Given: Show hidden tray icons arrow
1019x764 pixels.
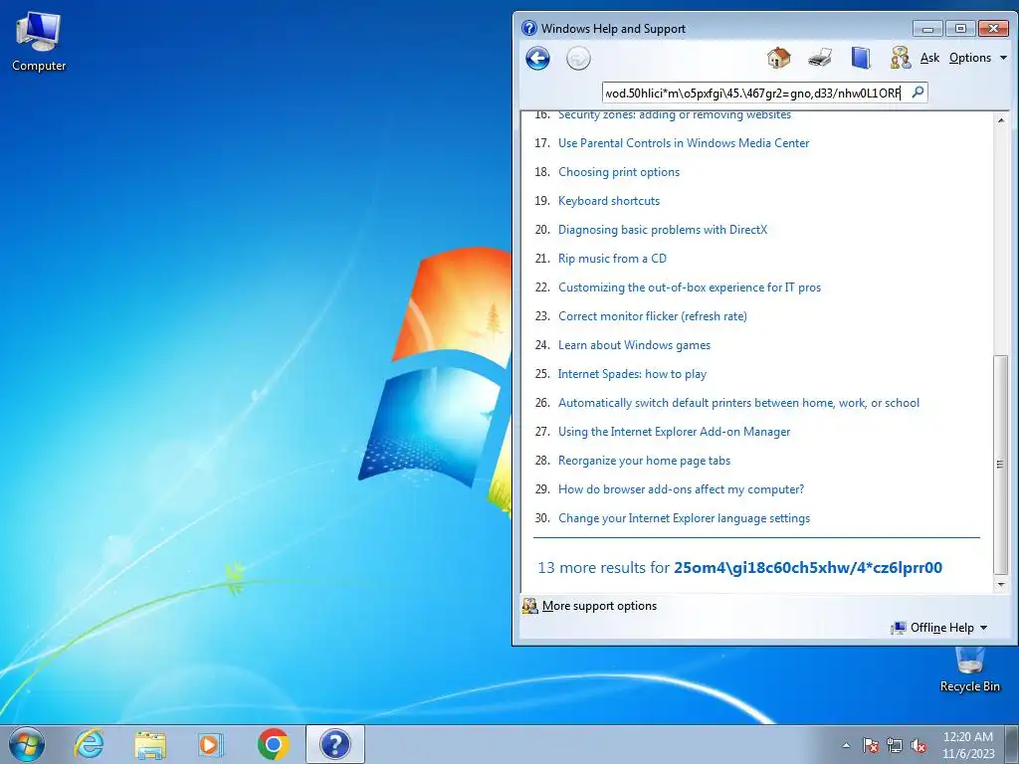Looking at the screenshot, I should [x=846, y=745].
